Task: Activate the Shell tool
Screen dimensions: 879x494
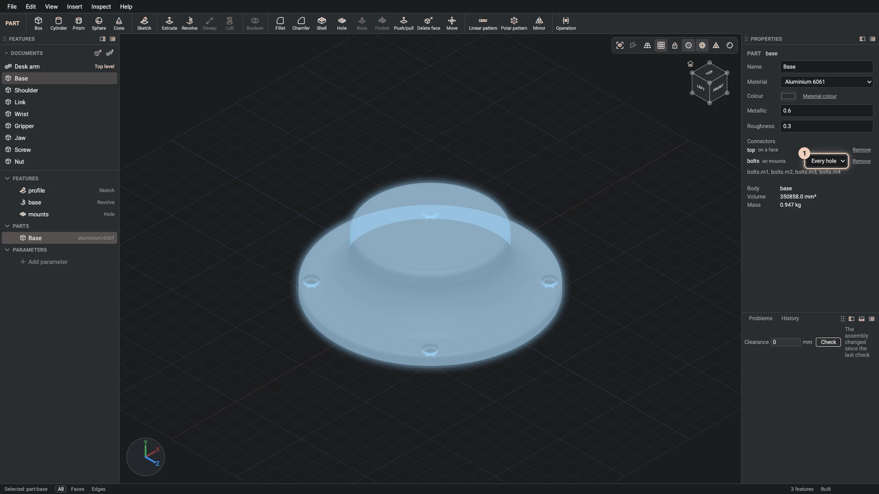Action: tap(321, 23)
